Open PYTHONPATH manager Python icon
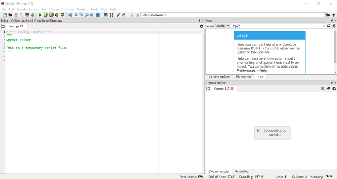 [x=124, y=15]
